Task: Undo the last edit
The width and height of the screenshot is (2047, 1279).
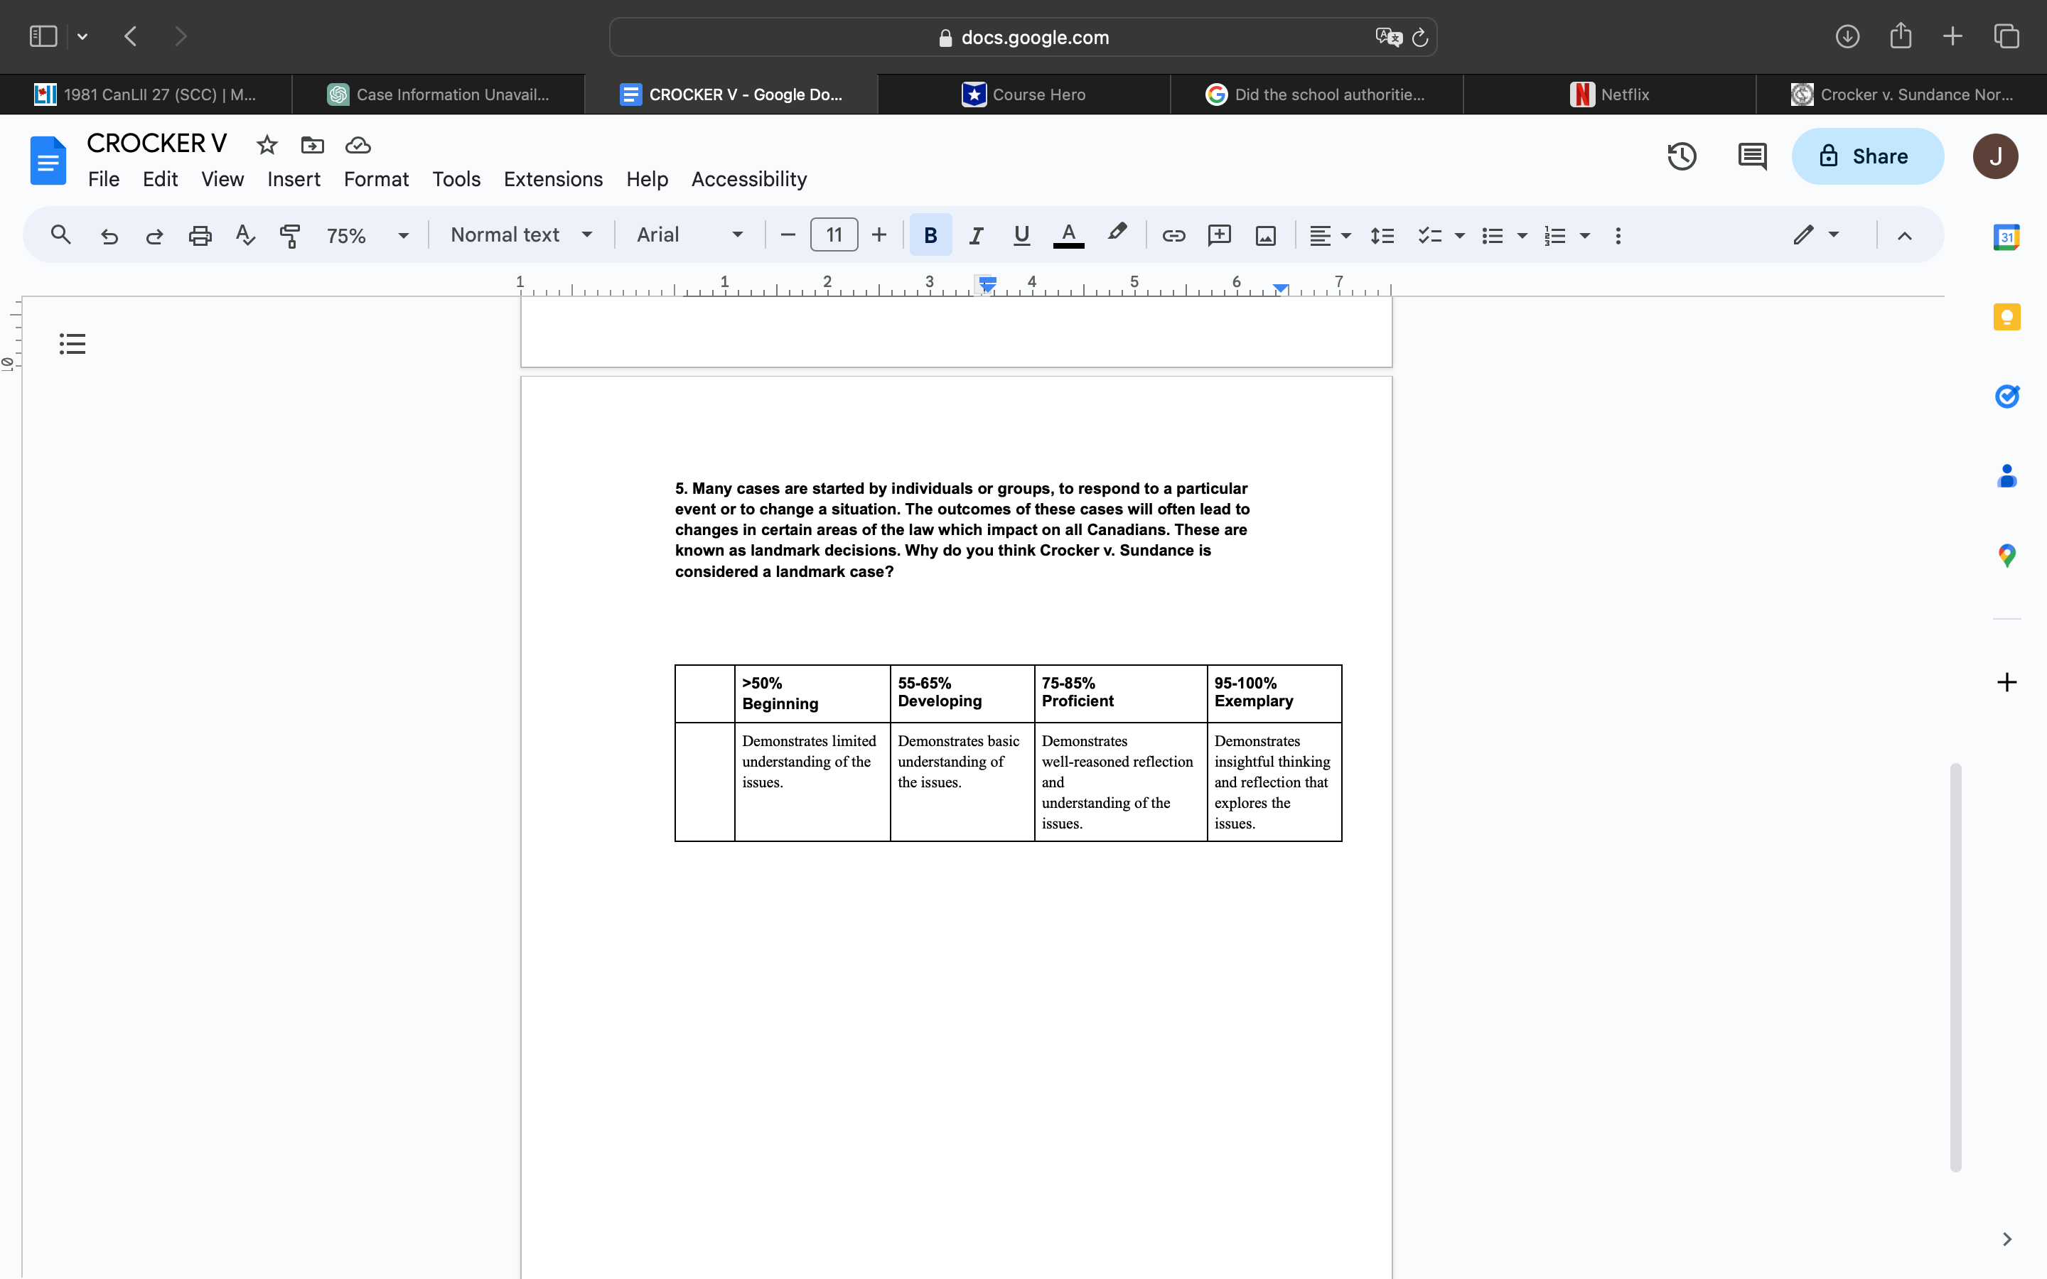Action: [x=109, y=235]
